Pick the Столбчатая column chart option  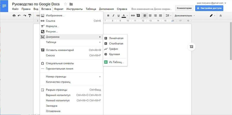(x=115, y=43)
